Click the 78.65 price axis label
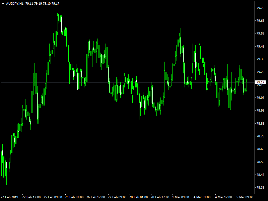This screenshot has height=201, width=268. point(261,149)
